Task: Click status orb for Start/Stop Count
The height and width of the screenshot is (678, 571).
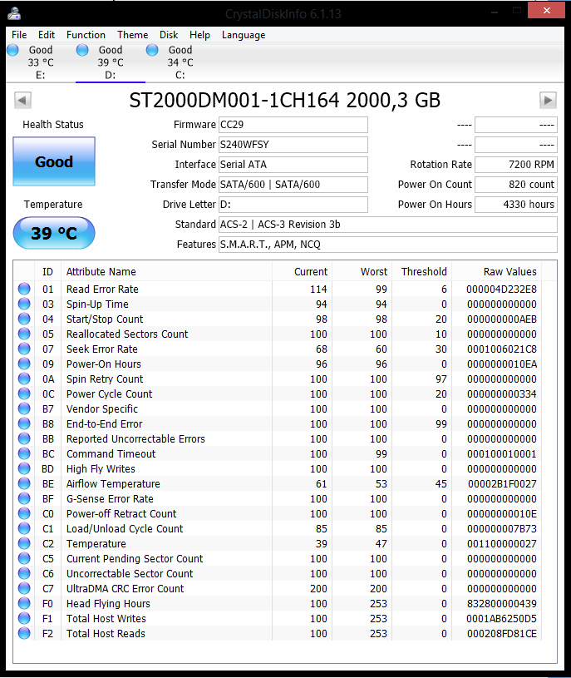Action: (24, 319)
